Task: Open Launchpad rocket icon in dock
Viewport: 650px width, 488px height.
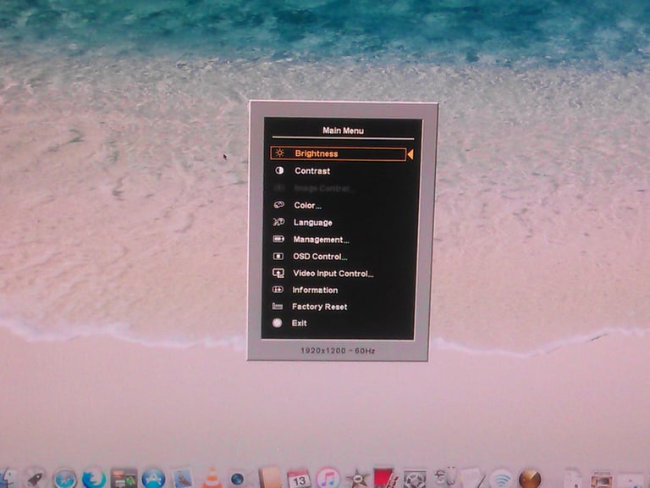Action: (x=36, y=479)
